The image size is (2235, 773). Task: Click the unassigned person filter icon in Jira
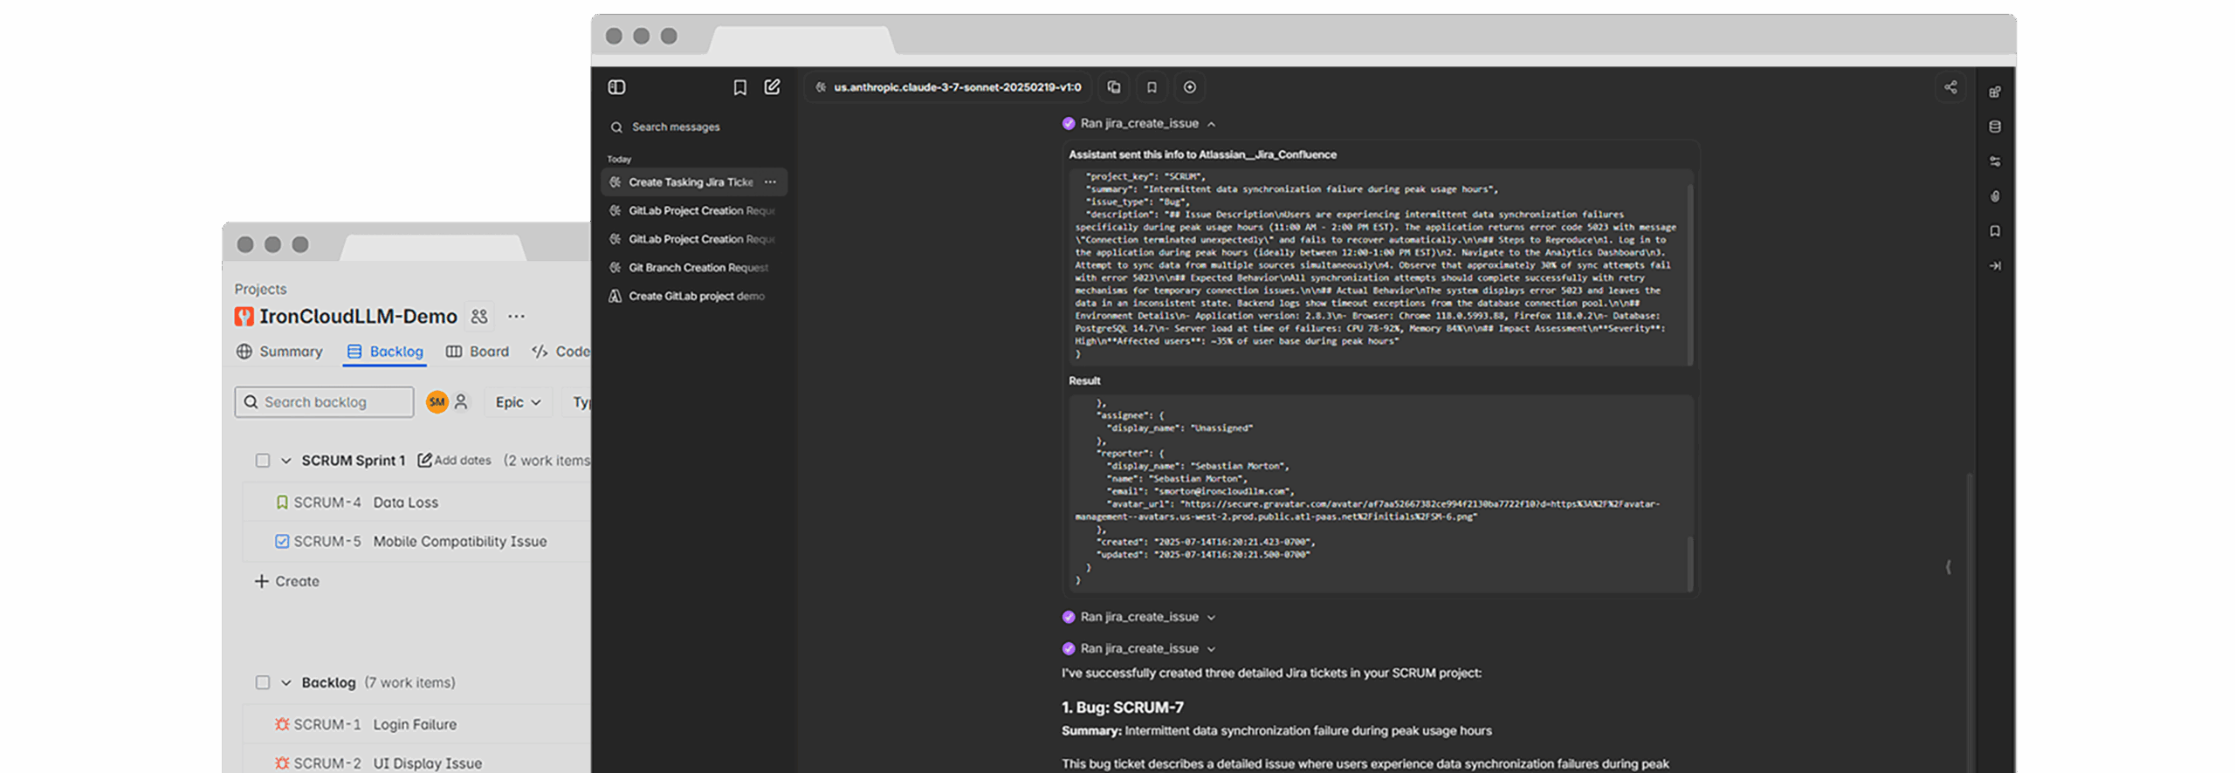click(x=461, y=402)
